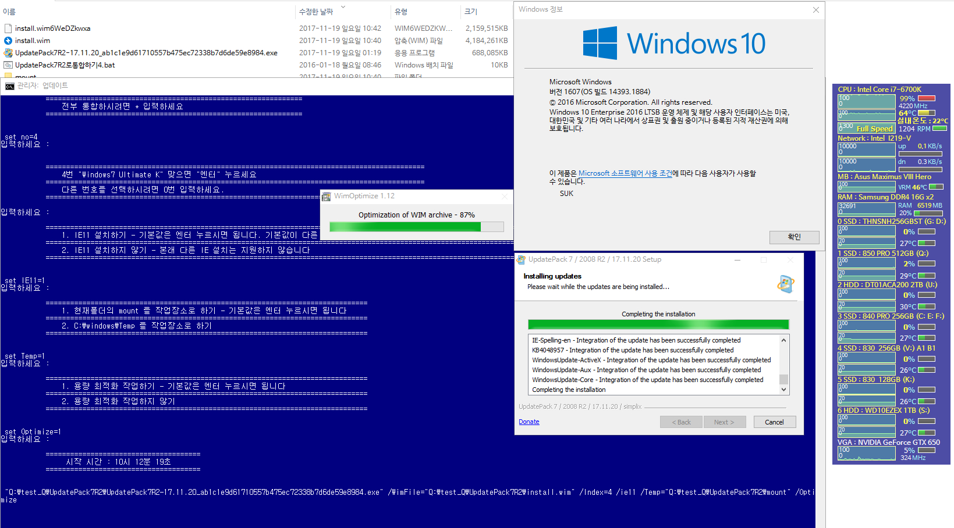This screenshot has height=528, width=954.
Task: Click the CPU usage graph in monitor
Action: [x=866, y=101]
